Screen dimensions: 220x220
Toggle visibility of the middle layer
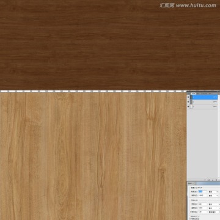click(x=188, y=102)
